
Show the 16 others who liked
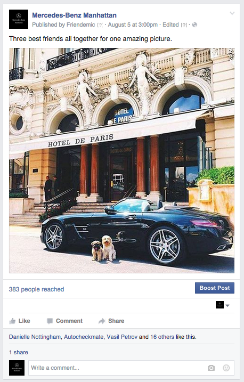162,337
